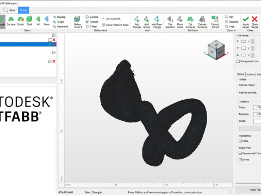Adjust the X clip plane slider
261x195 pixels.
[x=253, y=42]
